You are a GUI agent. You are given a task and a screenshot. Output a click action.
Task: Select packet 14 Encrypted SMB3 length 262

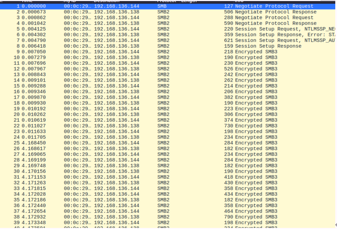168,80
